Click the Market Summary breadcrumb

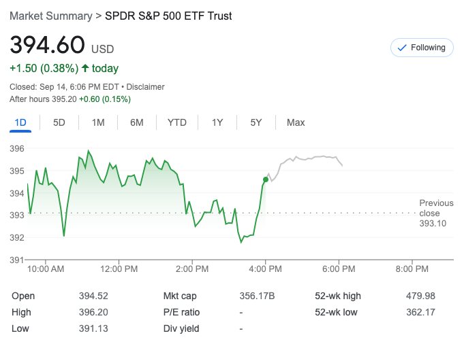tap(51, 16)
